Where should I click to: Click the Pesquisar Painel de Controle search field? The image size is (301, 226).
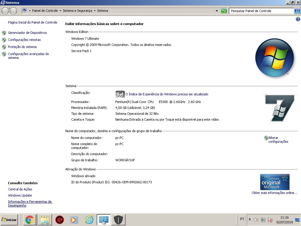tap(261, 11)
